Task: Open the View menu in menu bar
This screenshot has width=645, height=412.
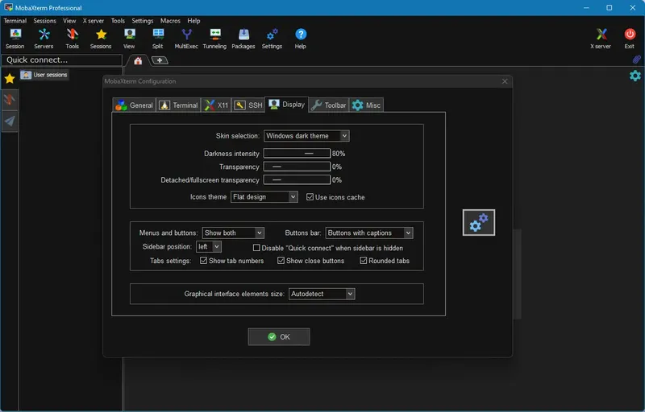Action: coord(69,20)
